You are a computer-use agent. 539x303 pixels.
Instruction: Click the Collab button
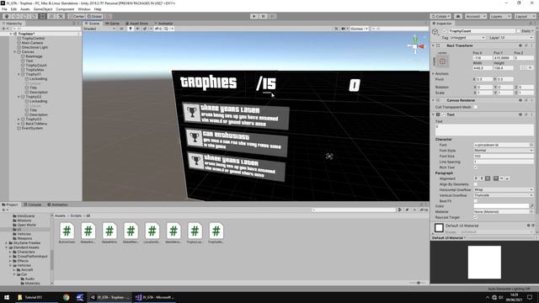point(440,16)
